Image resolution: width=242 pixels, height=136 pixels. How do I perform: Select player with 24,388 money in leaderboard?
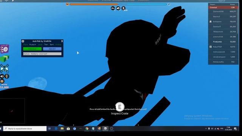(x=223, y=37)
